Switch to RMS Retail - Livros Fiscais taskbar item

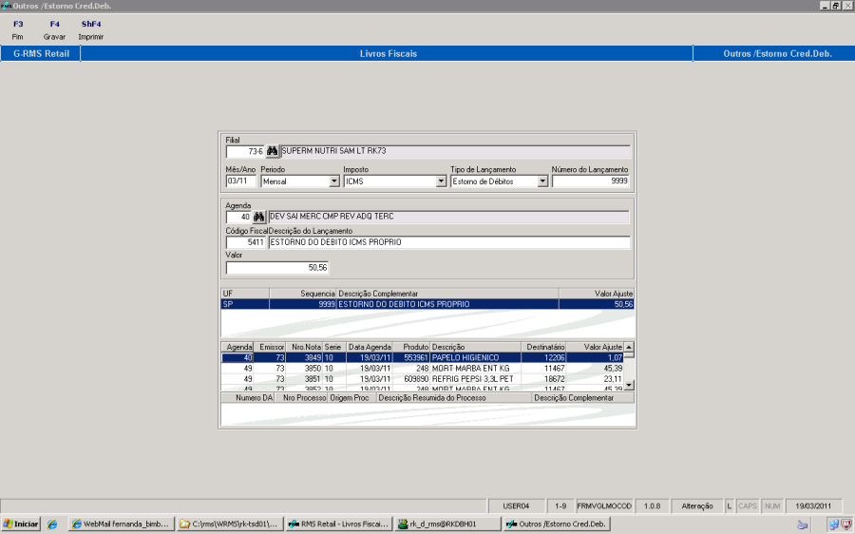coord(339,524)
